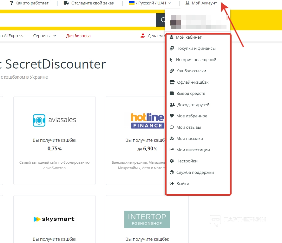Click inside the search input field
The image size is (282, 243).
[x=78, y=20]
